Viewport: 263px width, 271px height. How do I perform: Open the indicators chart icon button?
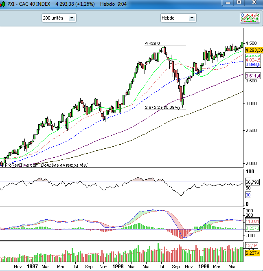250,18
